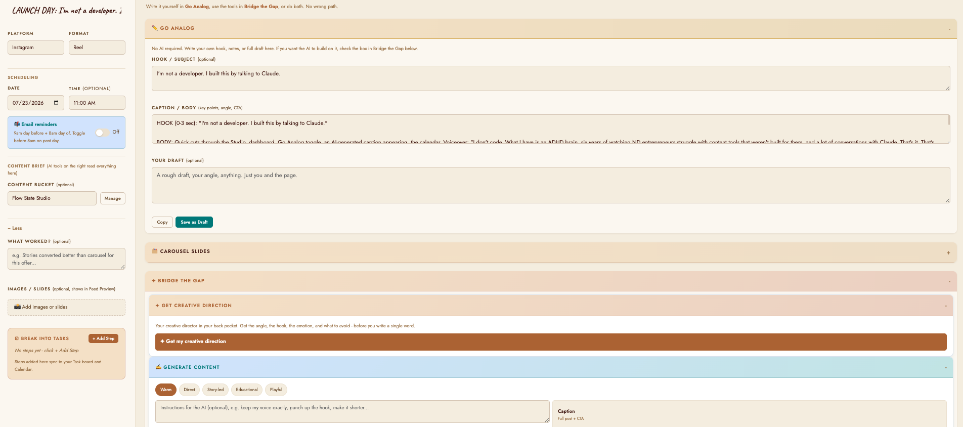The height and width of the screenshot is (427, 963).
Task: Click the Generate Content writing-hand icon
Action: [x=158, y=367]
